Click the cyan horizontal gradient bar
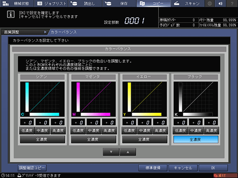The height and width of the screenshot is (178, 238). coord(44,114)
